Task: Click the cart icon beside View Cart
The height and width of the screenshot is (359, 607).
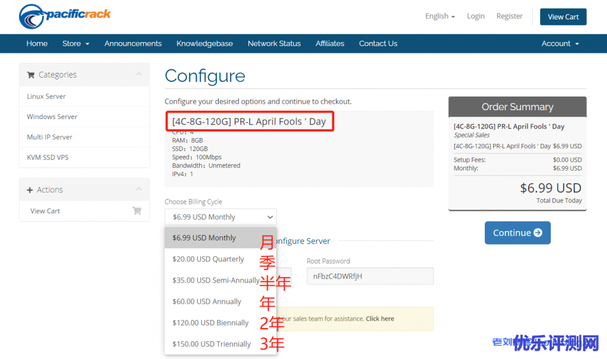Action: 137,211
